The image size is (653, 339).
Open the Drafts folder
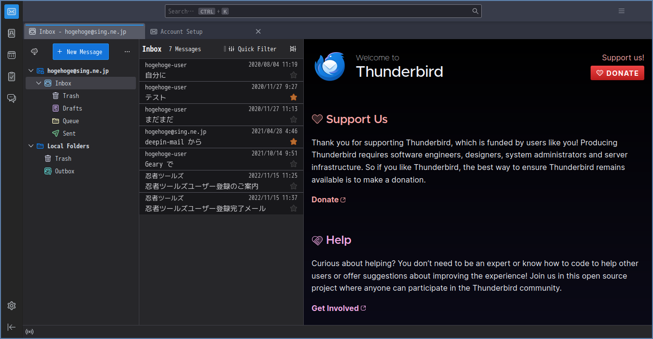[x=81, y=108]
